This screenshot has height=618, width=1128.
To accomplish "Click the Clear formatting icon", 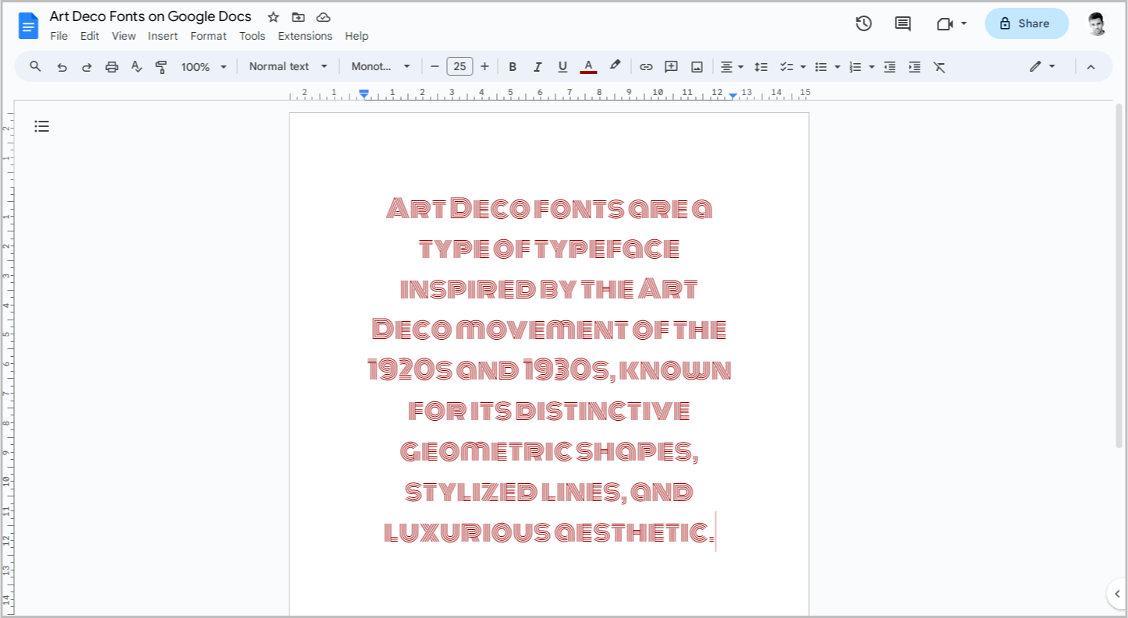I will [x=940, y=66].
